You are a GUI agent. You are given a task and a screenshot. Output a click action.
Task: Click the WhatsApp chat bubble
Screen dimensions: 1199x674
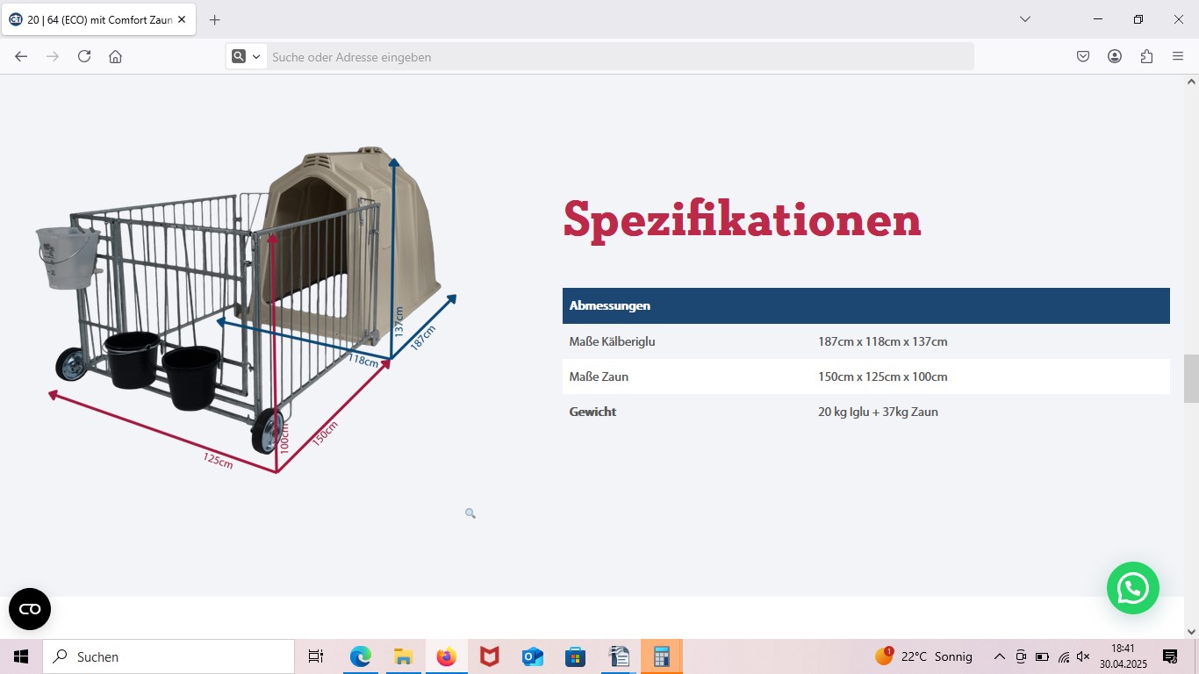pos(1132,588)
